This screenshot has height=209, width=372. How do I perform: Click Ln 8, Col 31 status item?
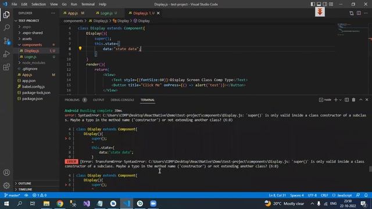(x=277, y=195)
